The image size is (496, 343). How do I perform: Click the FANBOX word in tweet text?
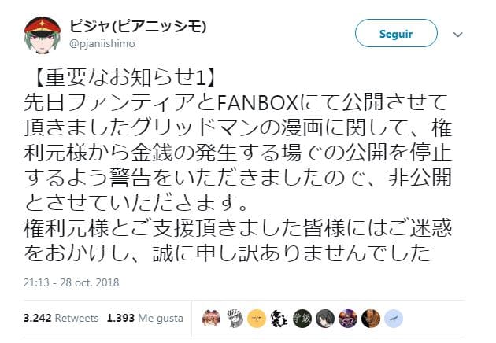click(x=257, y=103)
